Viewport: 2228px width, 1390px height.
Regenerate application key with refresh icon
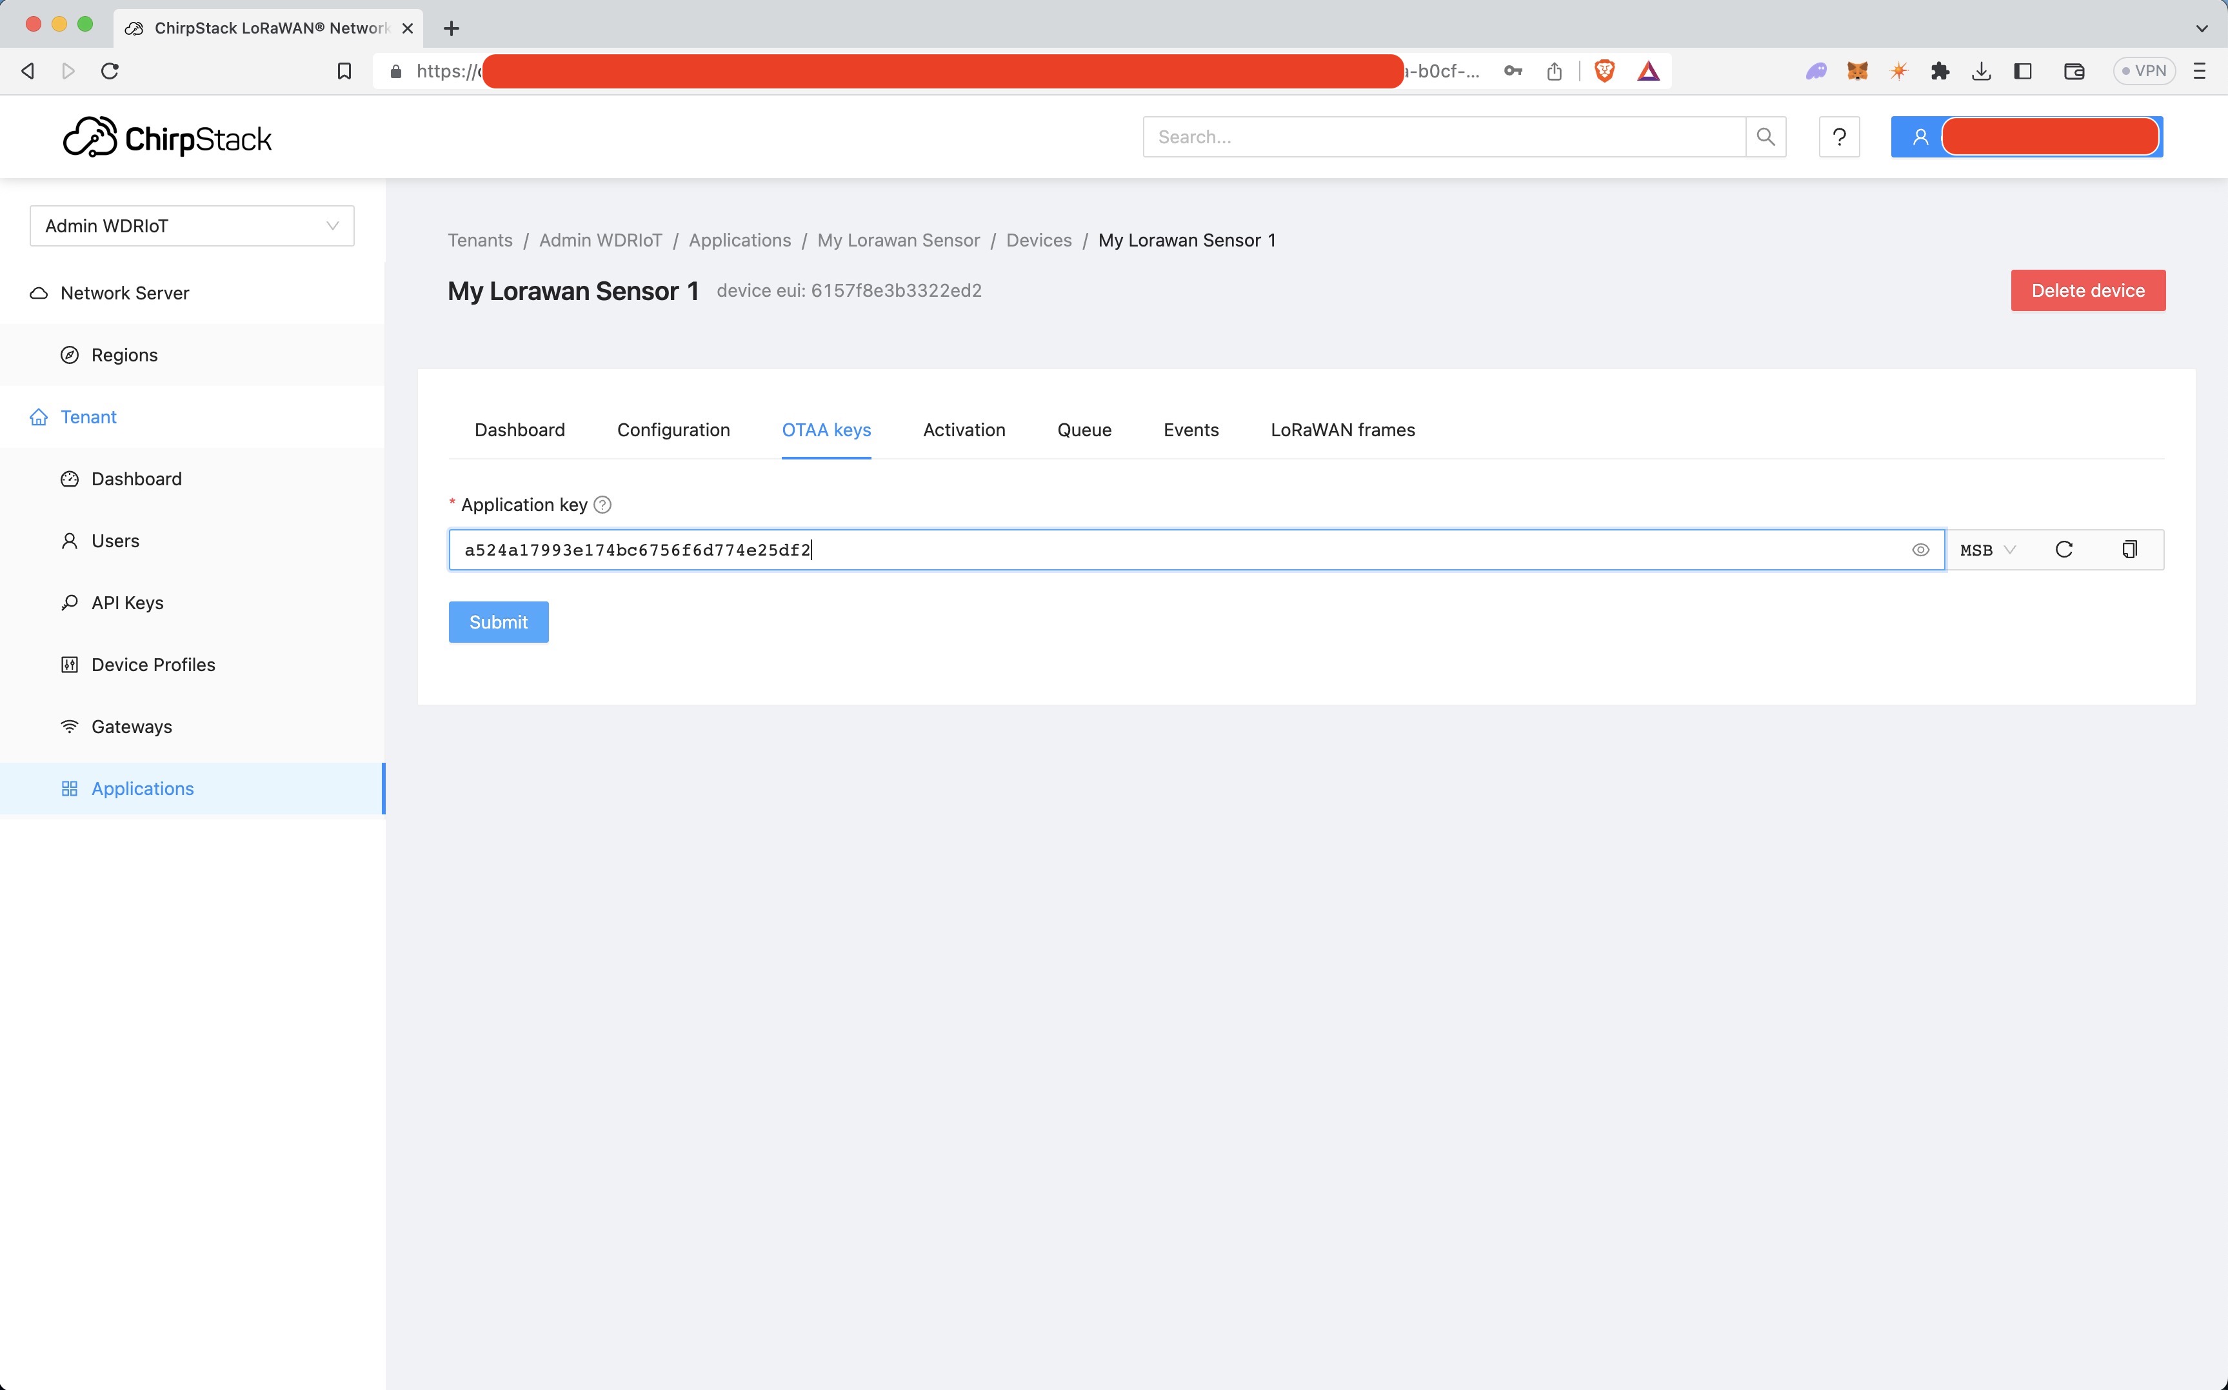click(2064, 550)
